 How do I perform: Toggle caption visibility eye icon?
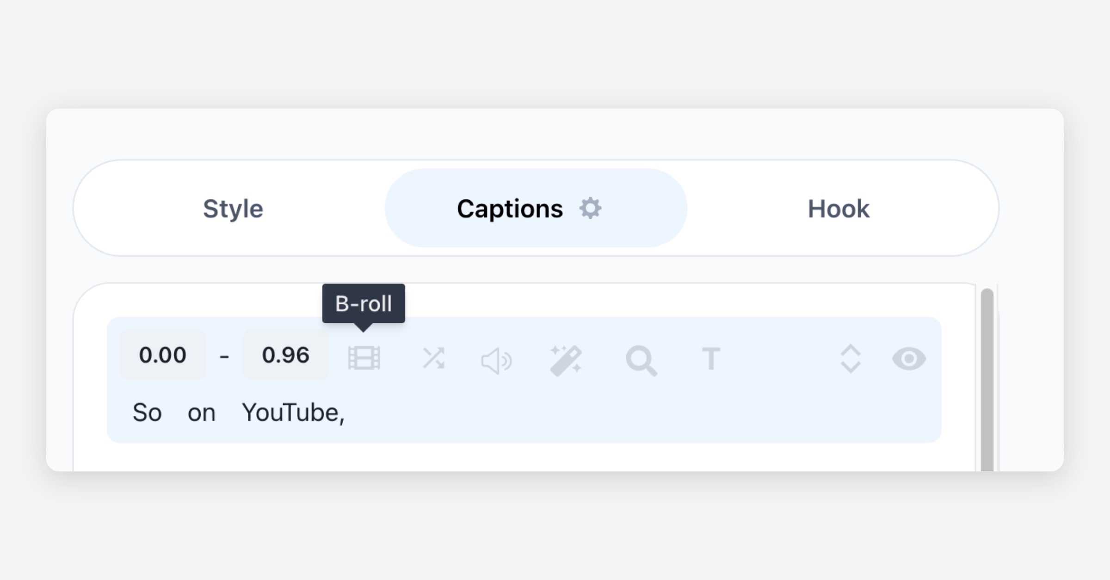click(x=909, y=358)
